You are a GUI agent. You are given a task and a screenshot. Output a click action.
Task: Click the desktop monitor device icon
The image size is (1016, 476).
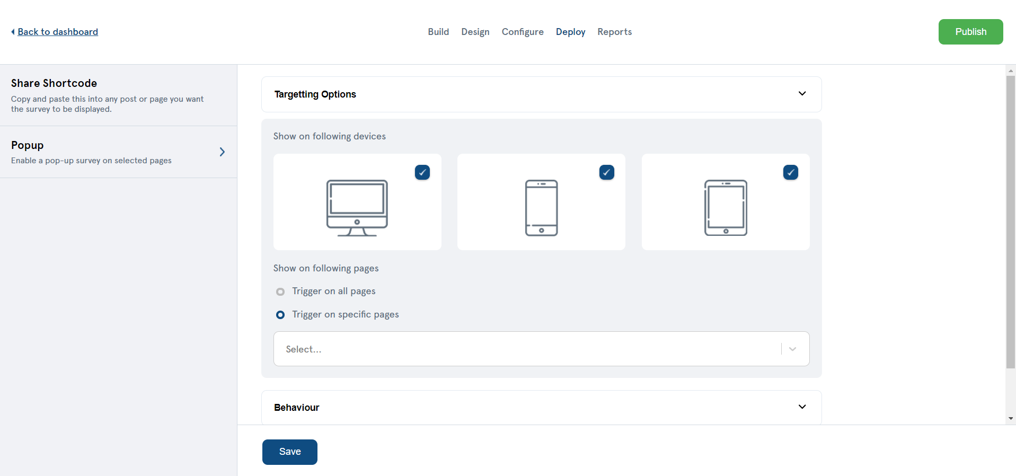pyautogui.click(x=357, y=207)
